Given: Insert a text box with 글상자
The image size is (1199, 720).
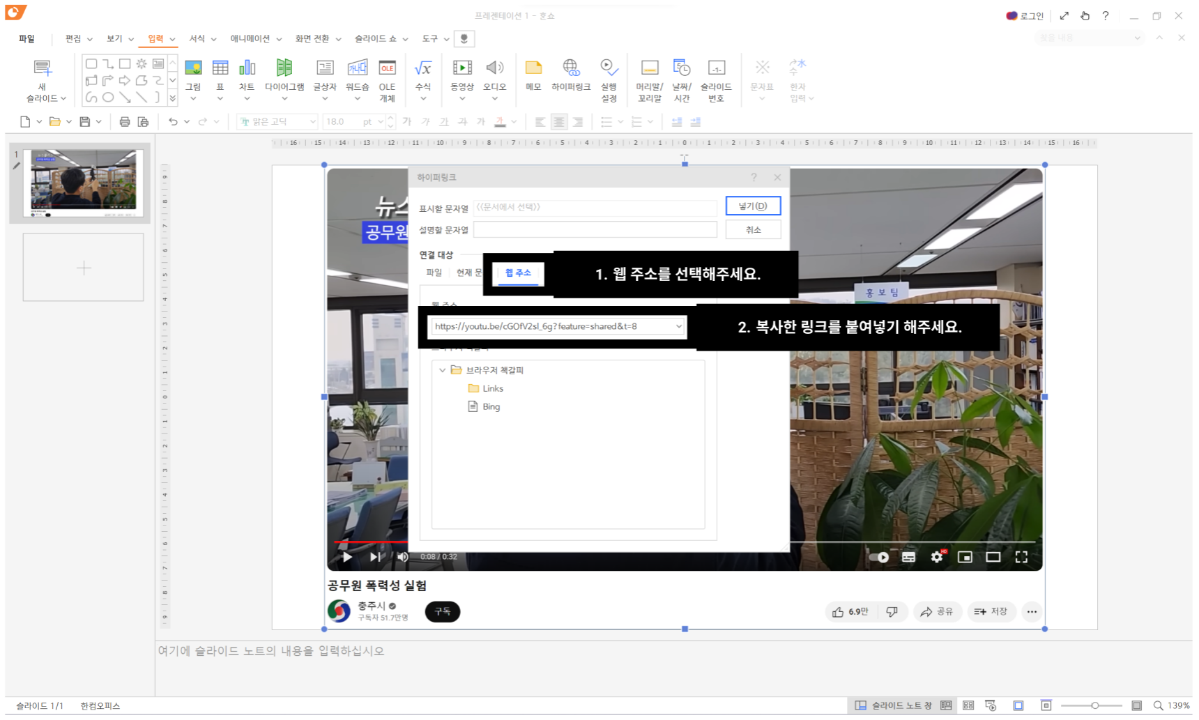Looking at the screenshot, I should point(324,77).
